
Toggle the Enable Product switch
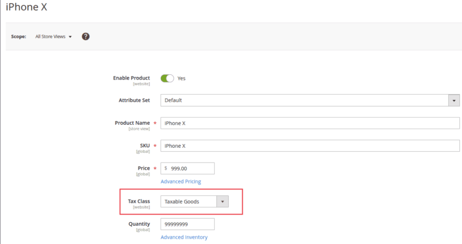coord(167,78)
